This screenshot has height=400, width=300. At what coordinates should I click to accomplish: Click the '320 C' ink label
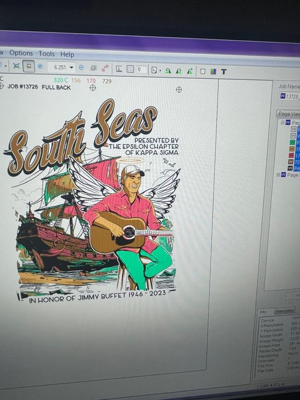tap(61, 80)
